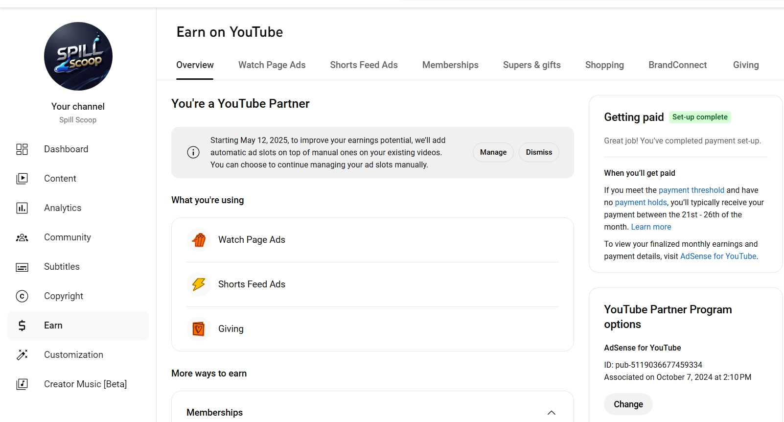Image resolution: width=784 pixels, height=422 pixels.
Task: Open the BrandConnect tab
Action: (x=678, y=65)
